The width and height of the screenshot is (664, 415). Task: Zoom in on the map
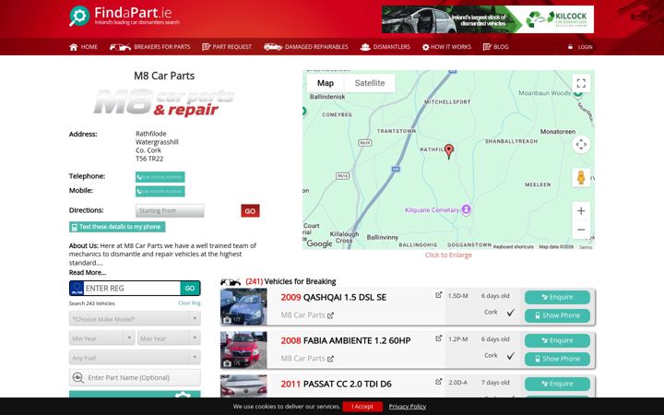[x=581, y=211]
